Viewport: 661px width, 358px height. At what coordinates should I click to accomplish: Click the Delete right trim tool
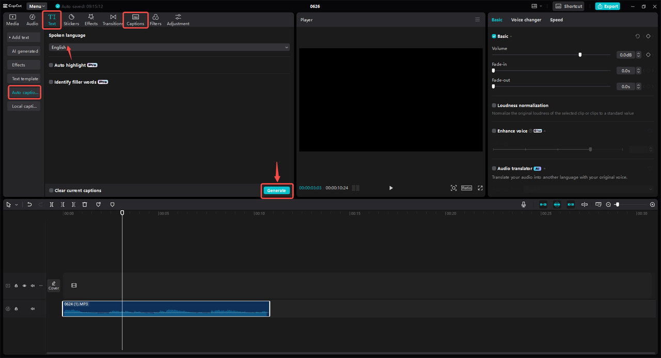[x=73, y=205]
